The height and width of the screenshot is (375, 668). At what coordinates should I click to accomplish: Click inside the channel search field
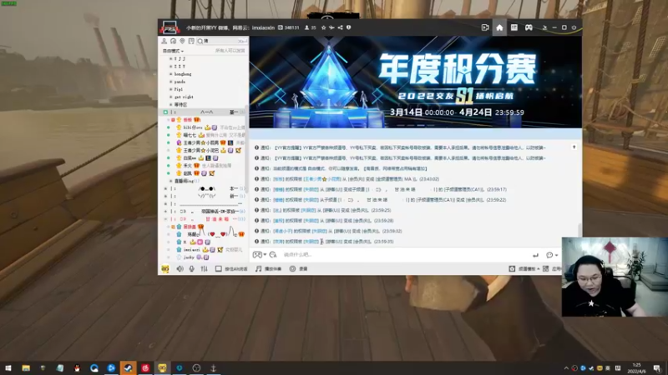220,41
